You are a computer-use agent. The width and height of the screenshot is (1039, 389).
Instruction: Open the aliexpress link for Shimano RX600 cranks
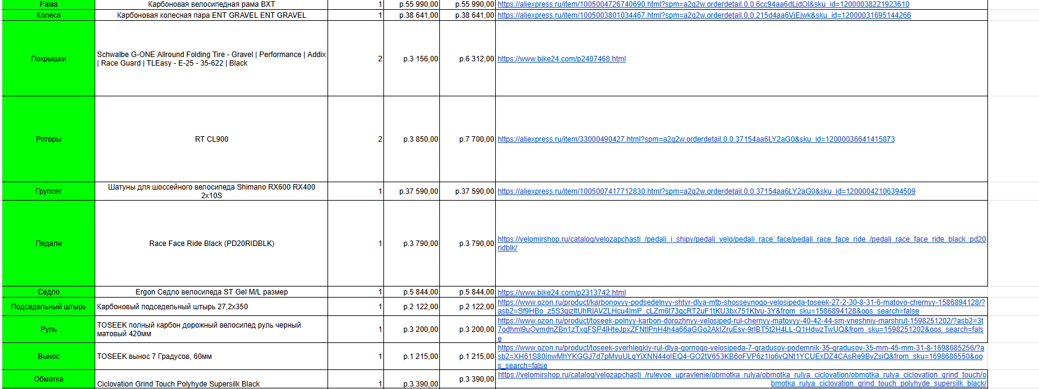[x=707, y=191]
